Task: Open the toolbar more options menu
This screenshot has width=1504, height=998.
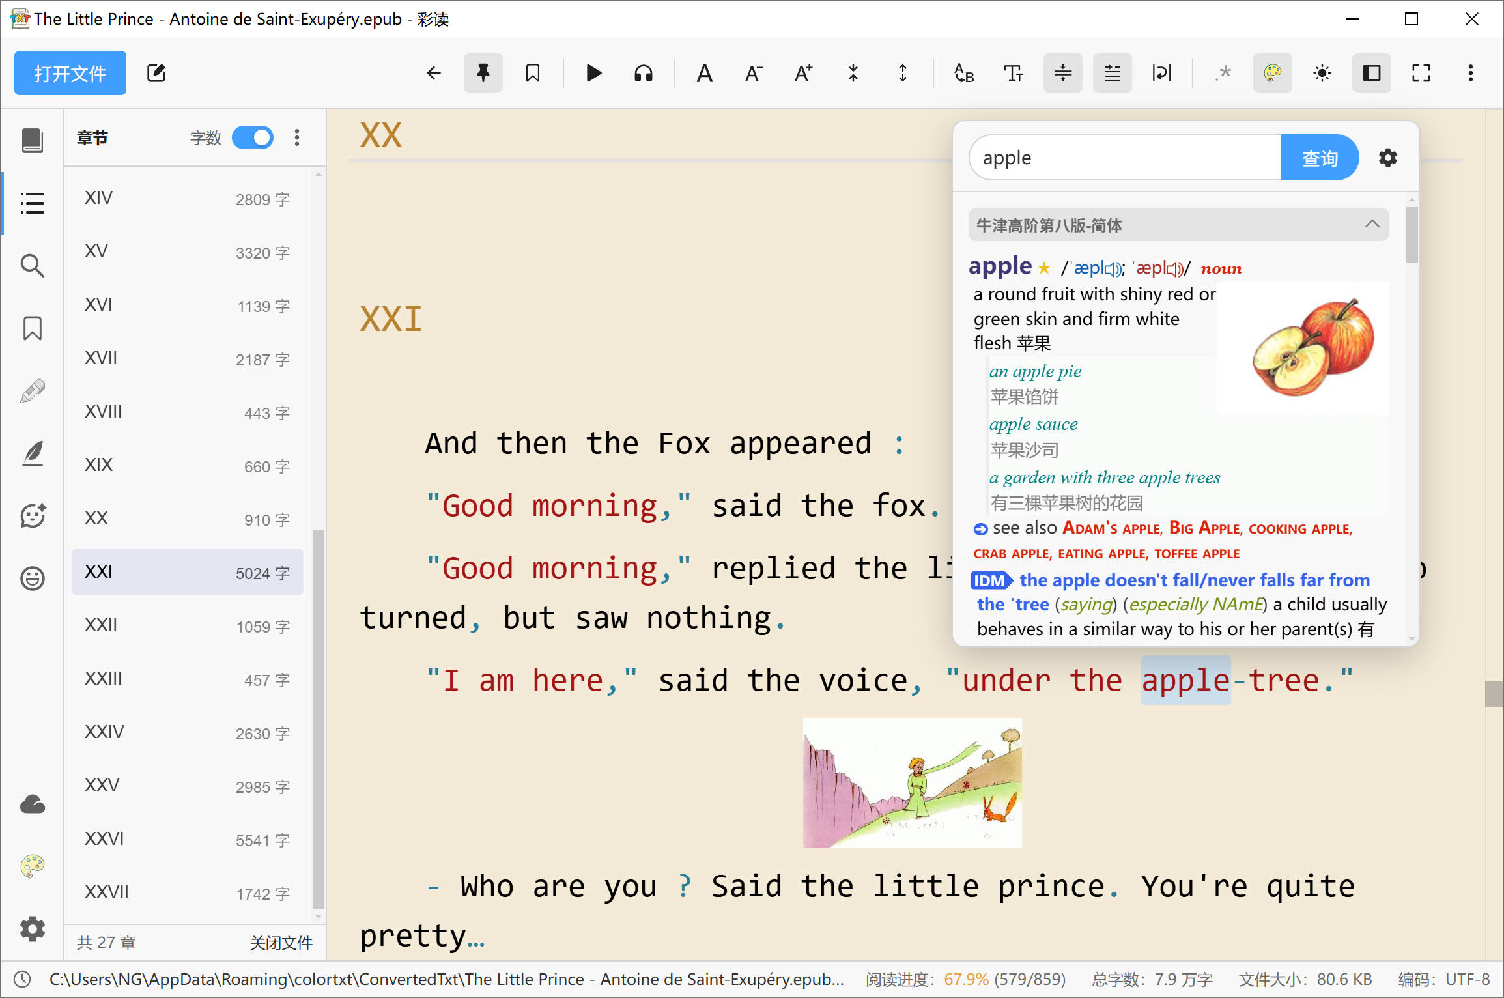Action: pos(1471,73)
